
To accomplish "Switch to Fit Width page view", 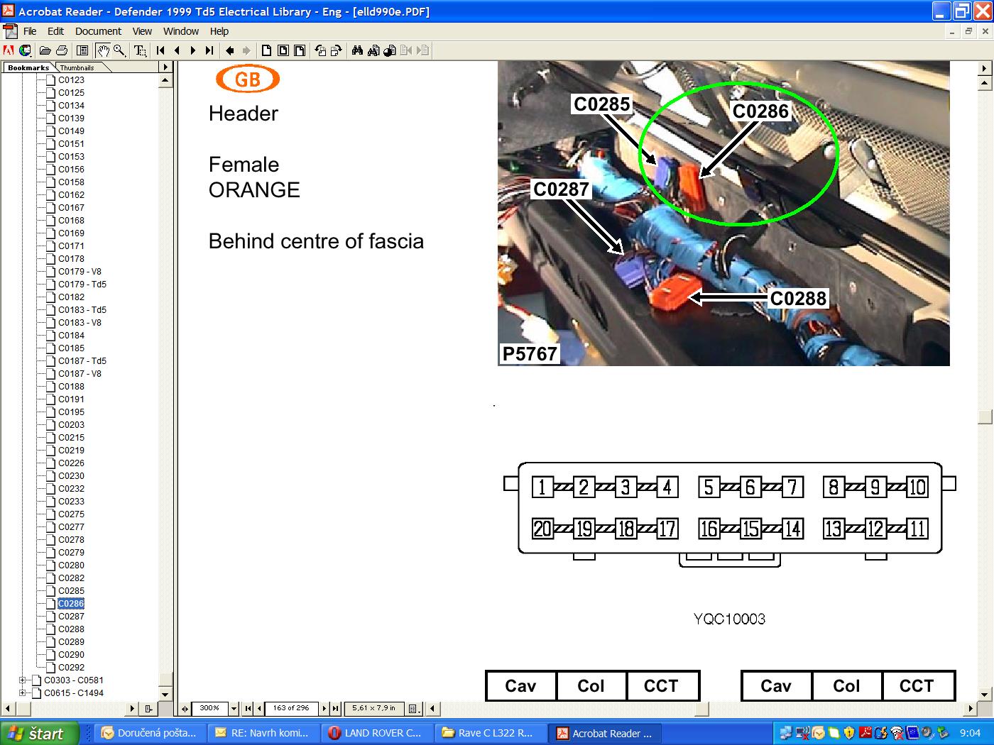I will click(x=300, y=50).
